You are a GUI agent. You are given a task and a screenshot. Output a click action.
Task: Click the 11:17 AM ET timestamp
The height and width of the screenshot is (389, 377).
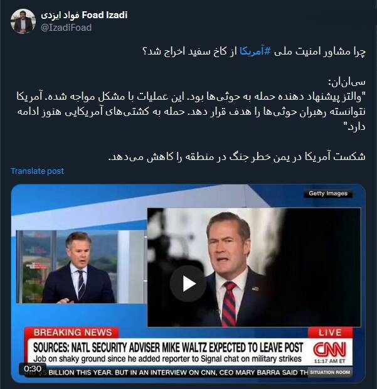pos(329,361)
